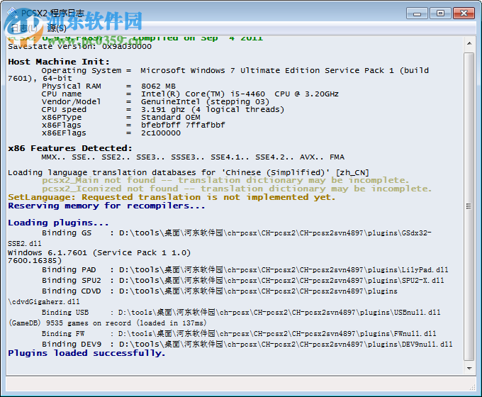Click the 'Vendor/Model' GenuineIntel line

click(x=155, y=102)
